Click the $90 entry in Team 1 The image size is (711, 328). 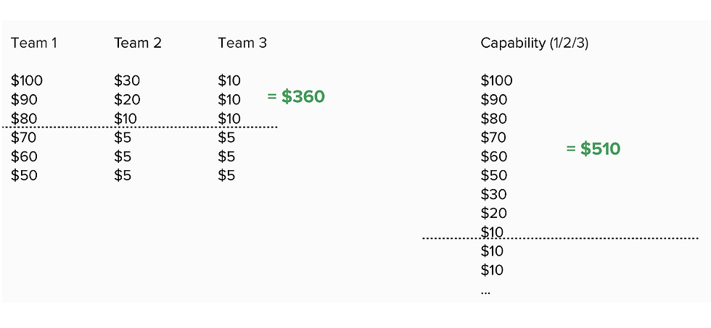coord(25,100)
